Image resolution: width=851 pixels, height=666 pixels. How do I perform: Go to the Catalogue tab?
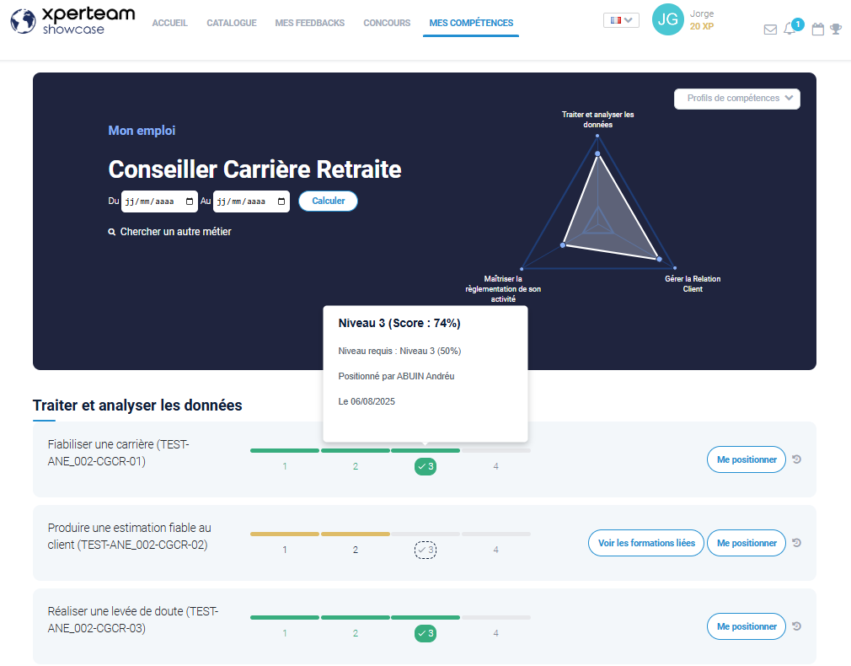[x=232, y=23]
